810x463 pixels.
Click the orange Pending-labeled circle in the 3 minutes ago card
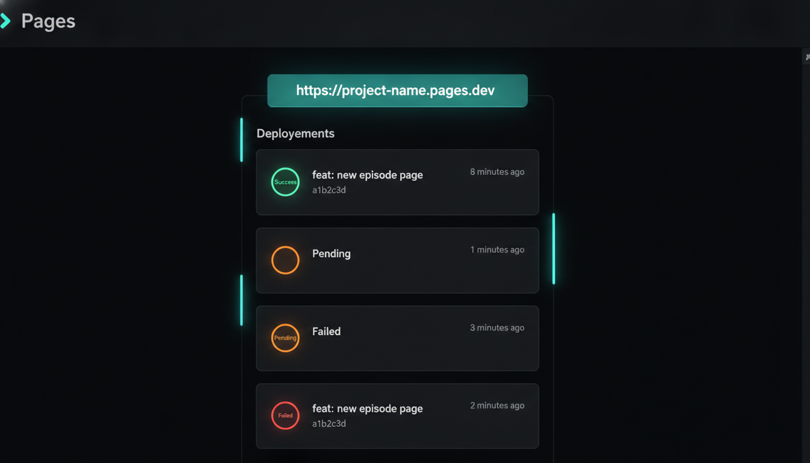(x=286, y=338)
